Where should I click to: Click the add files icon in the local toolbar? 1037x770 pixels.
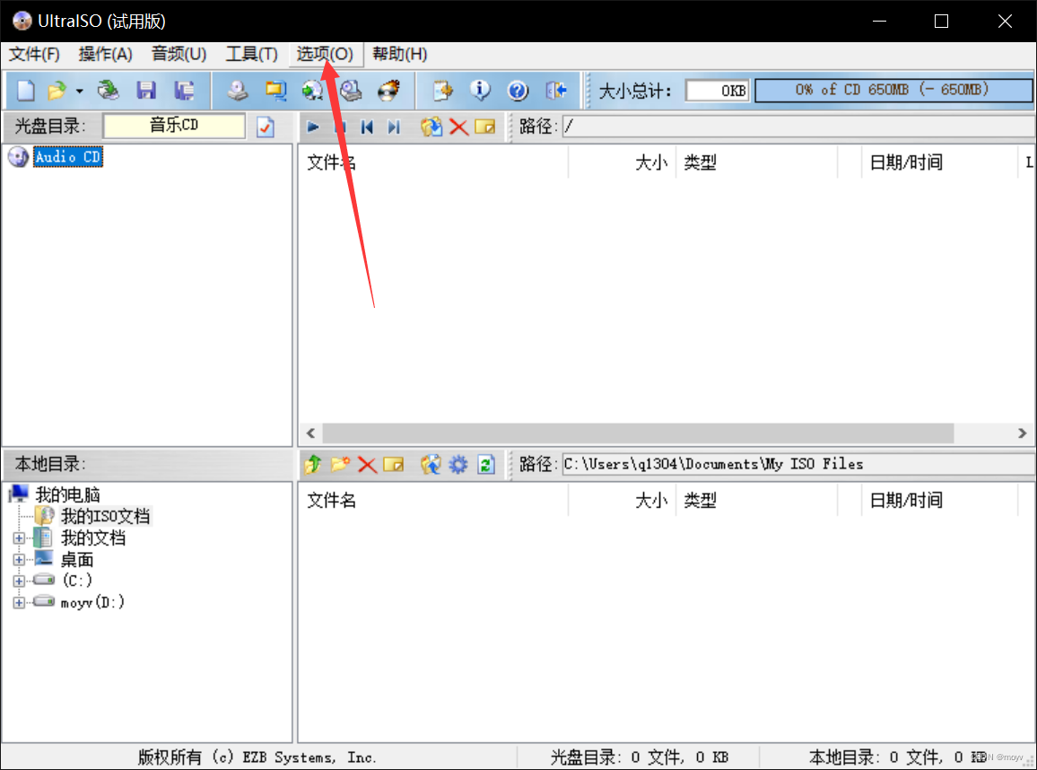[431, 464]
